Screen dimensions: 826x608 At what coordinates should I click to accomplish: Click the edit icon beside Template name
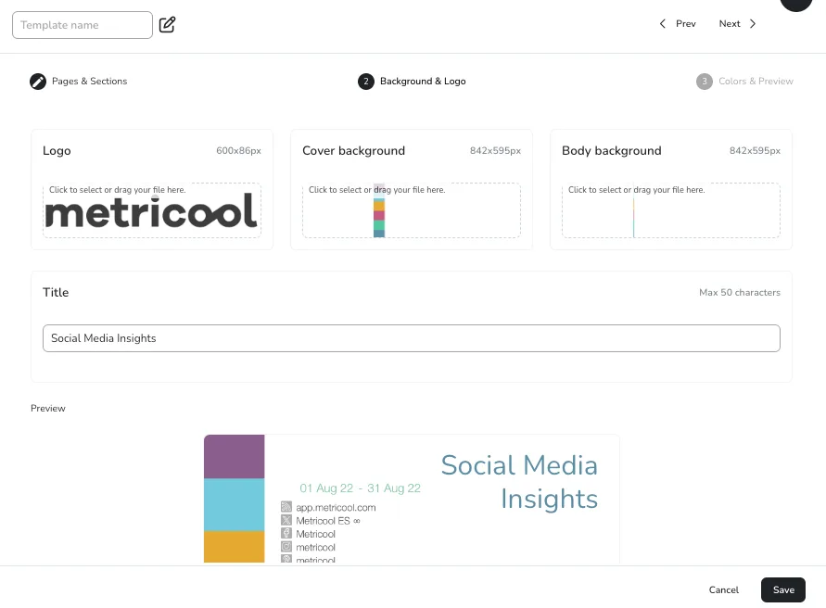tap(167, 25)
